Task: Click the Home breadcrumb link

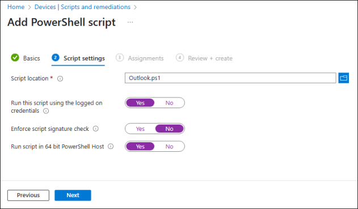Action: (x=16, y=7)
